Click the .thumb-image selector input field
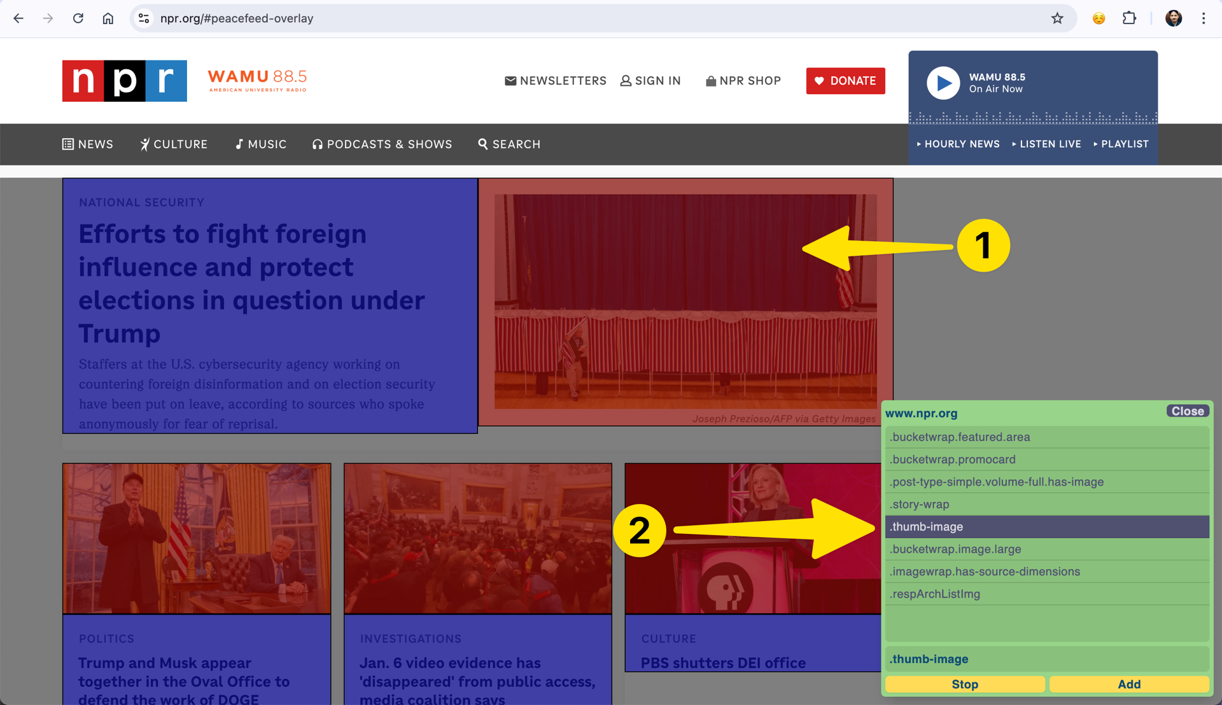Viewport: 1222px width, 705px height. pyautogui.click(x=1047, y=659)
